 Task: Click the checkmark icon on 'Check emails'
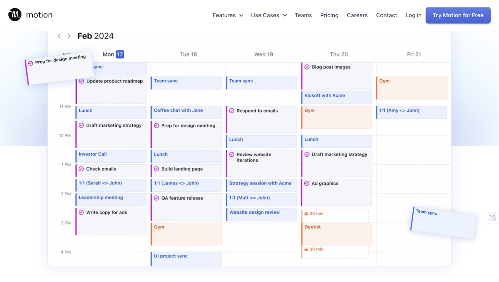(x=81, y=169)
